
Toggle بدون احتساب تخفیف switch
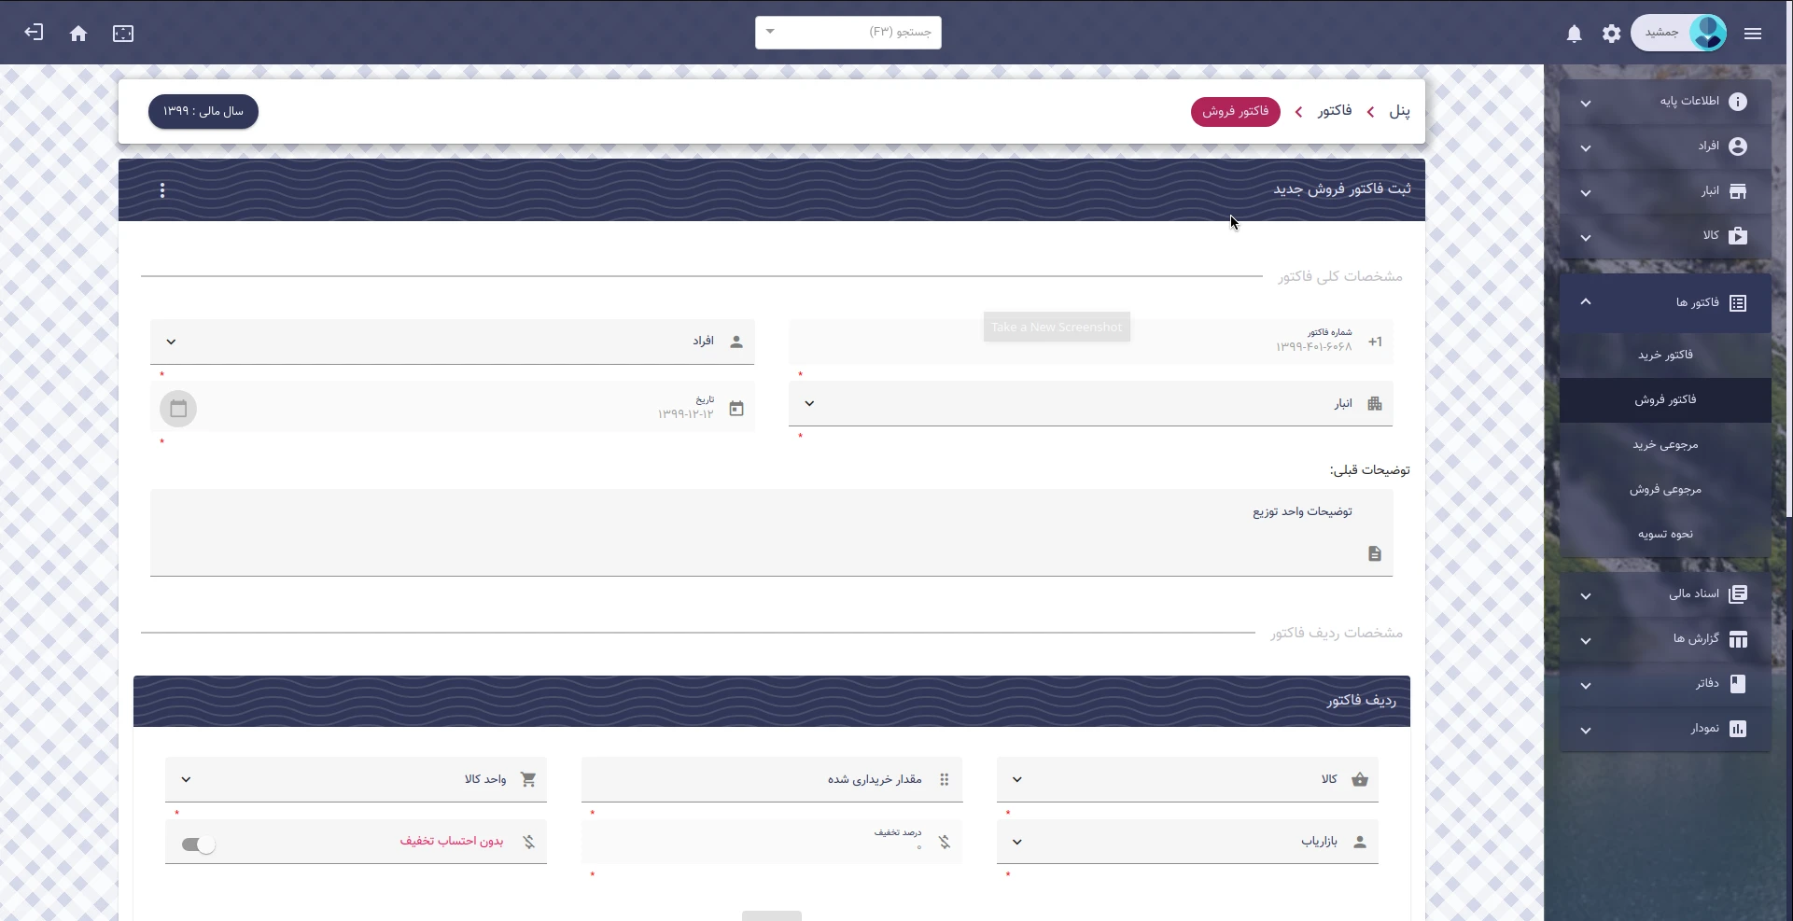coord(199,844)
